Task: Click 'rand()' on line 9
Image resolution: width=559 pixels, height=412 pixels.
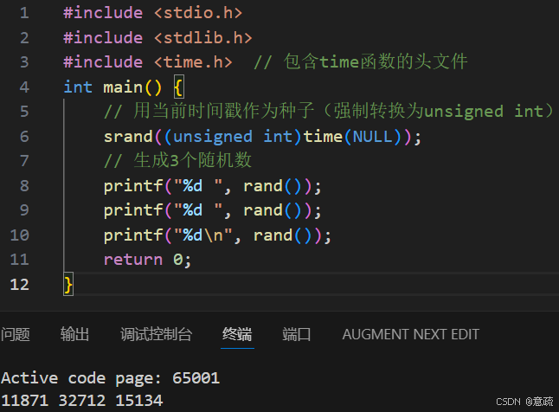Action: click(x=273, y=210)
